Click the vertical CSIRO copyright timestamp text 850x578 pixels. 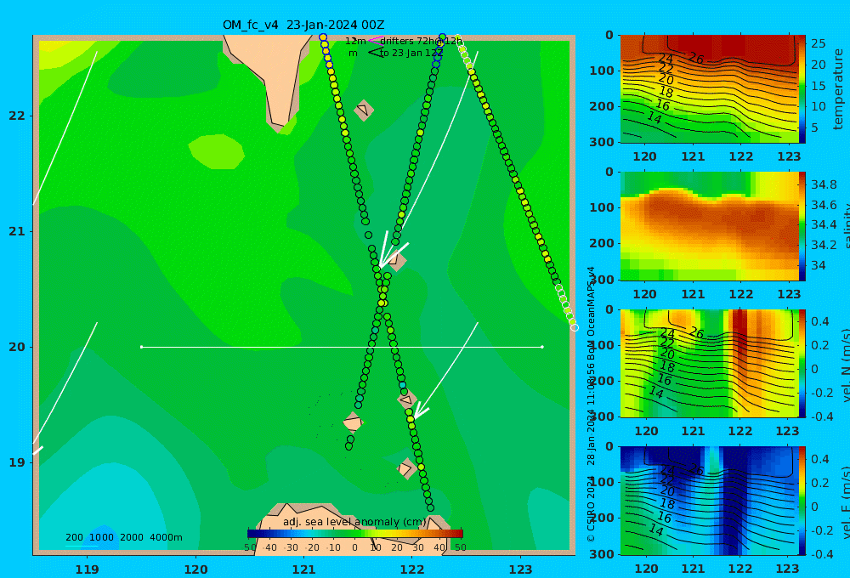(591, 404)
